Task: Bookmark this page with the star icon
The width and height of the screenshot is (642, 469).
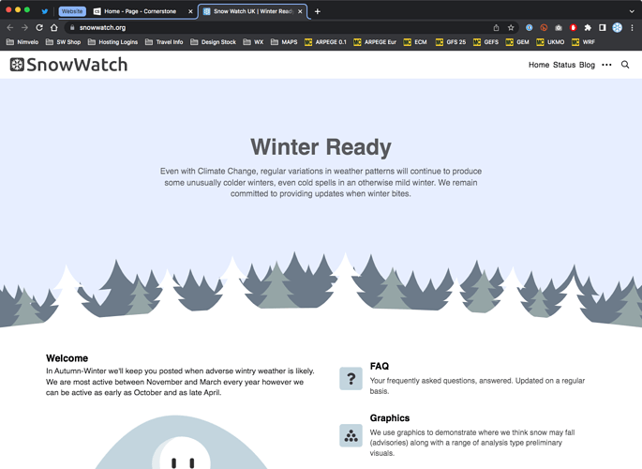Action: [511, 27]
